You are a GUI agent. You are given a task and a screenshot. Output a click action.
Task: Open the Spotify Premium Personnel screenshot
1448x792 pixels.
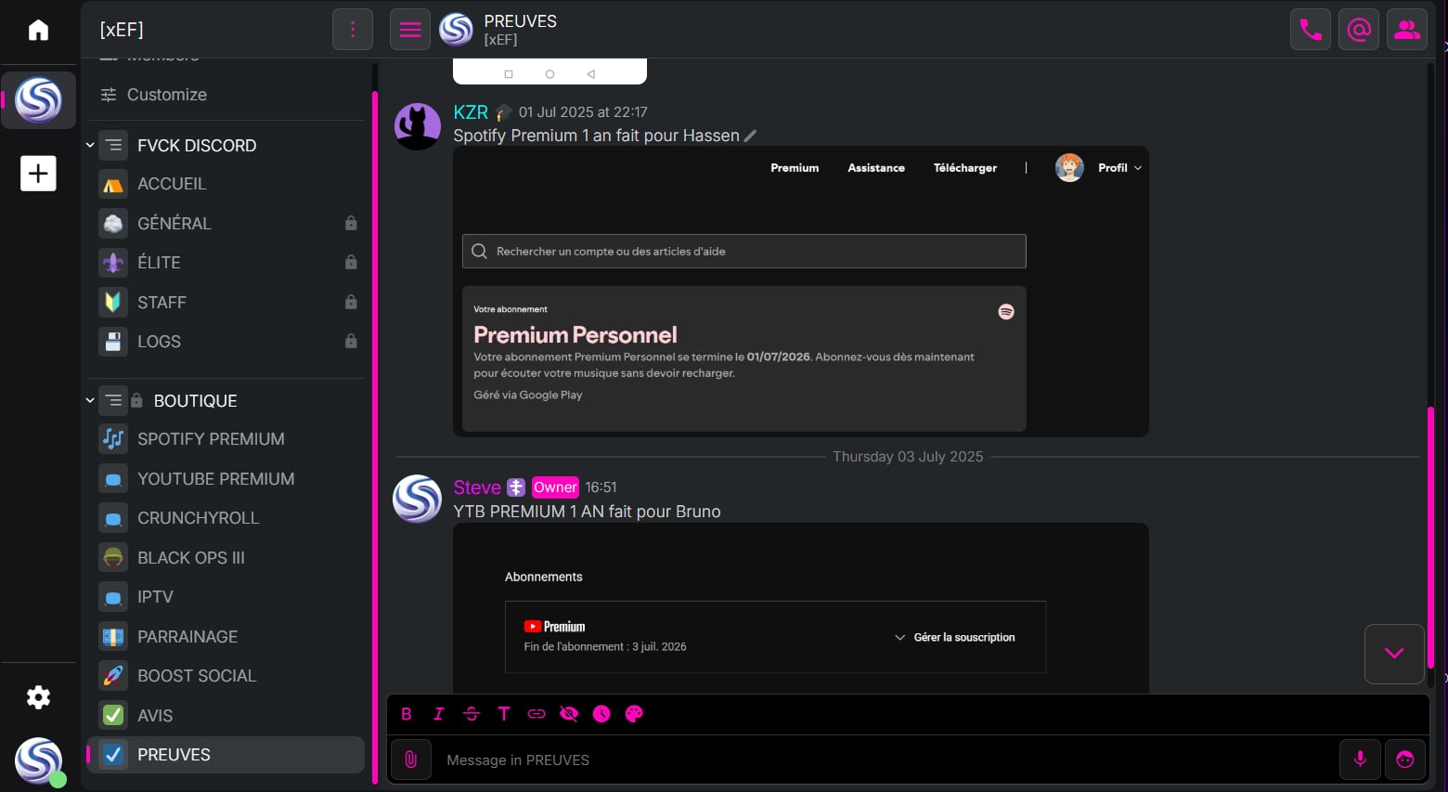tap(801, 292)
